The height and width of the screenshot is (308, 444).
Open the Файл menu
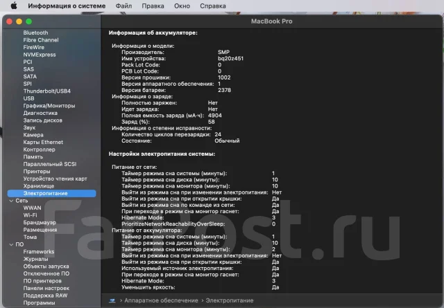123,6
